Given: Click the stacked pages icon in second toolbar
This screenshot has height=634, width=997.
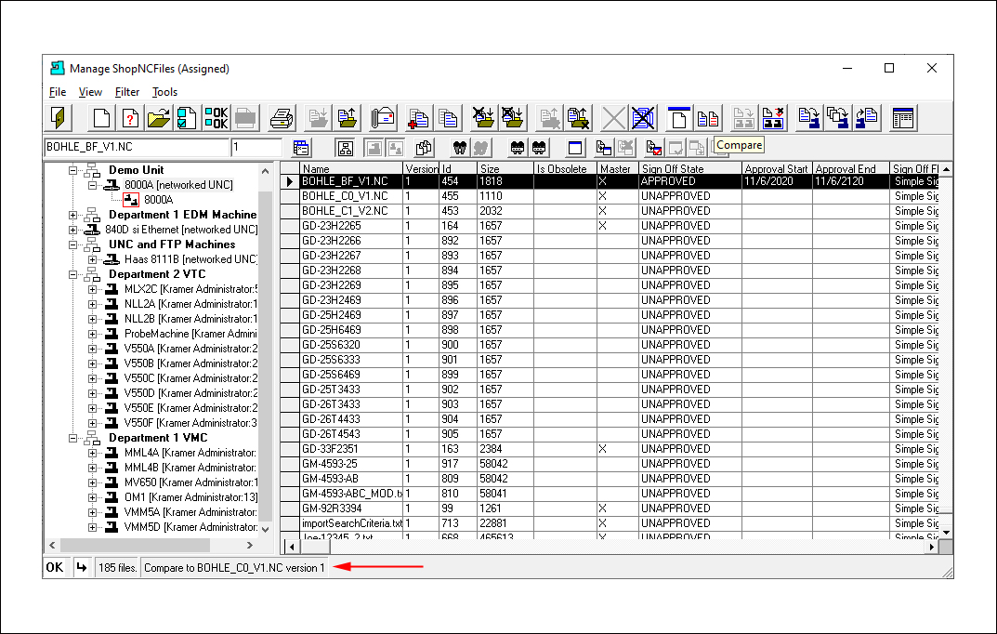Looking at the screenshot, I should pyautogui.click(x=424, y=148).
